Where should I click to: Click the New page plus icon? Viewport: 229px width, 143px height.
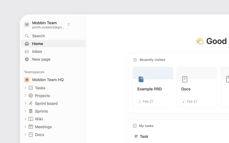click(27, 59)
